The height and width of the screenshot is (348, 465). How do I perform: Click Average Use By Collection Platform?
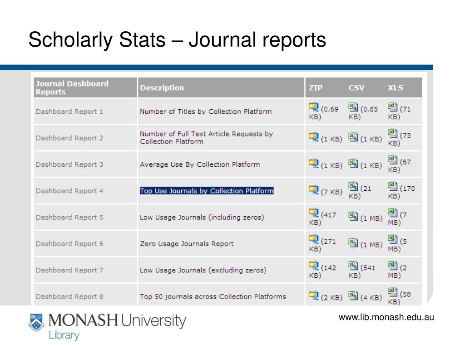(x=200, y=164)
